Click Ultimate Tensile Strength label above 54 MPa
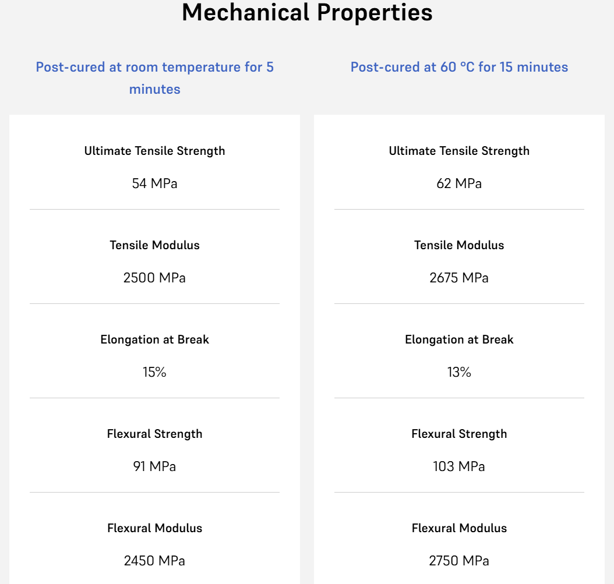This screenshot has width=614, height=584. click(x=154, y=151)
